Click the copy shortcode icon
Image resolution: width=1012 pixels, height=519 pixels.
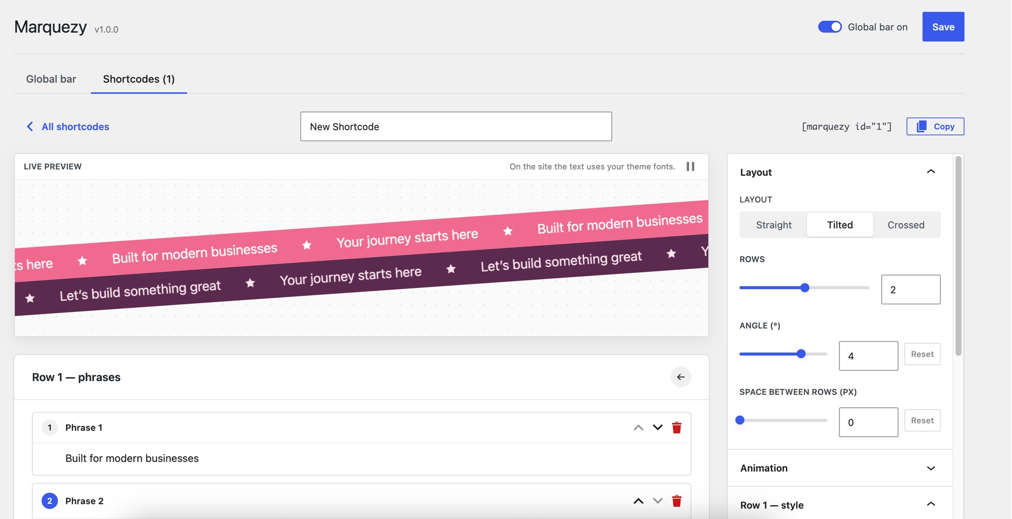[921, 126]
